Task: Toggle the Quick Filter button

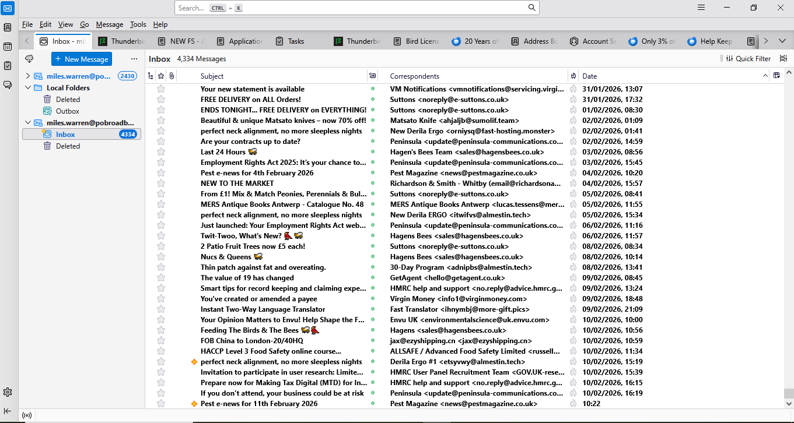Action: [748, 59]
